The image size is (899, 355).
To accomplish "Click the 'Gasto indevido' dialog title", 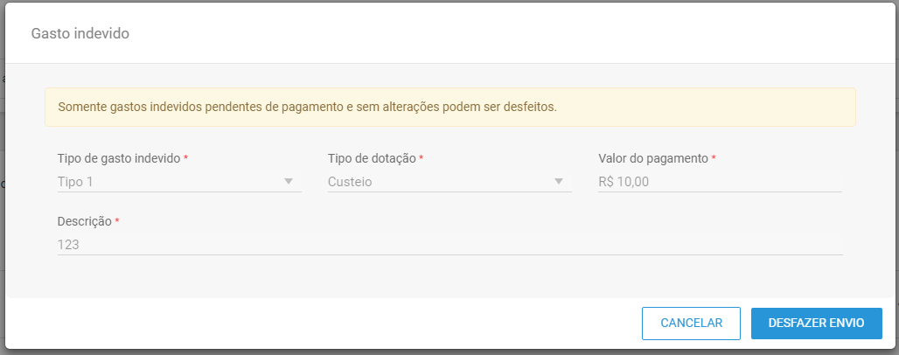I will 80,34.
